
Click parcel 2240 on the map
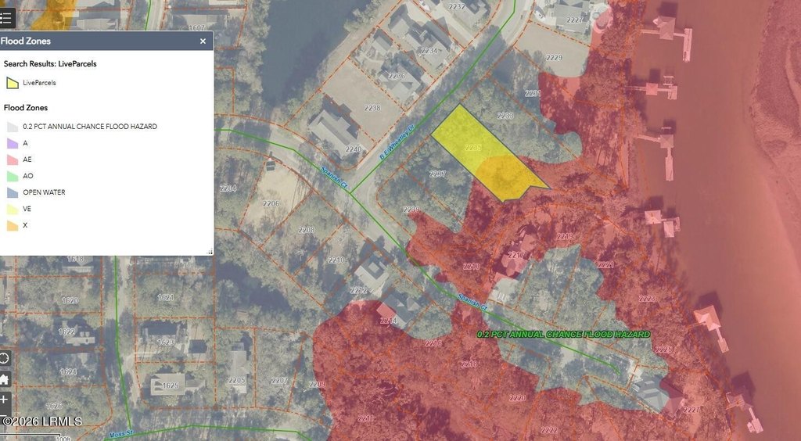coord(354,149)
